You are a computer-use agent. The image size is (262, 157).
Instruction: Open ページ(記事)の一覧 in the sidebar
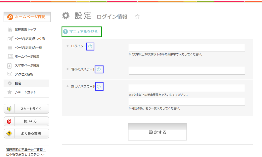pos(28,48)
